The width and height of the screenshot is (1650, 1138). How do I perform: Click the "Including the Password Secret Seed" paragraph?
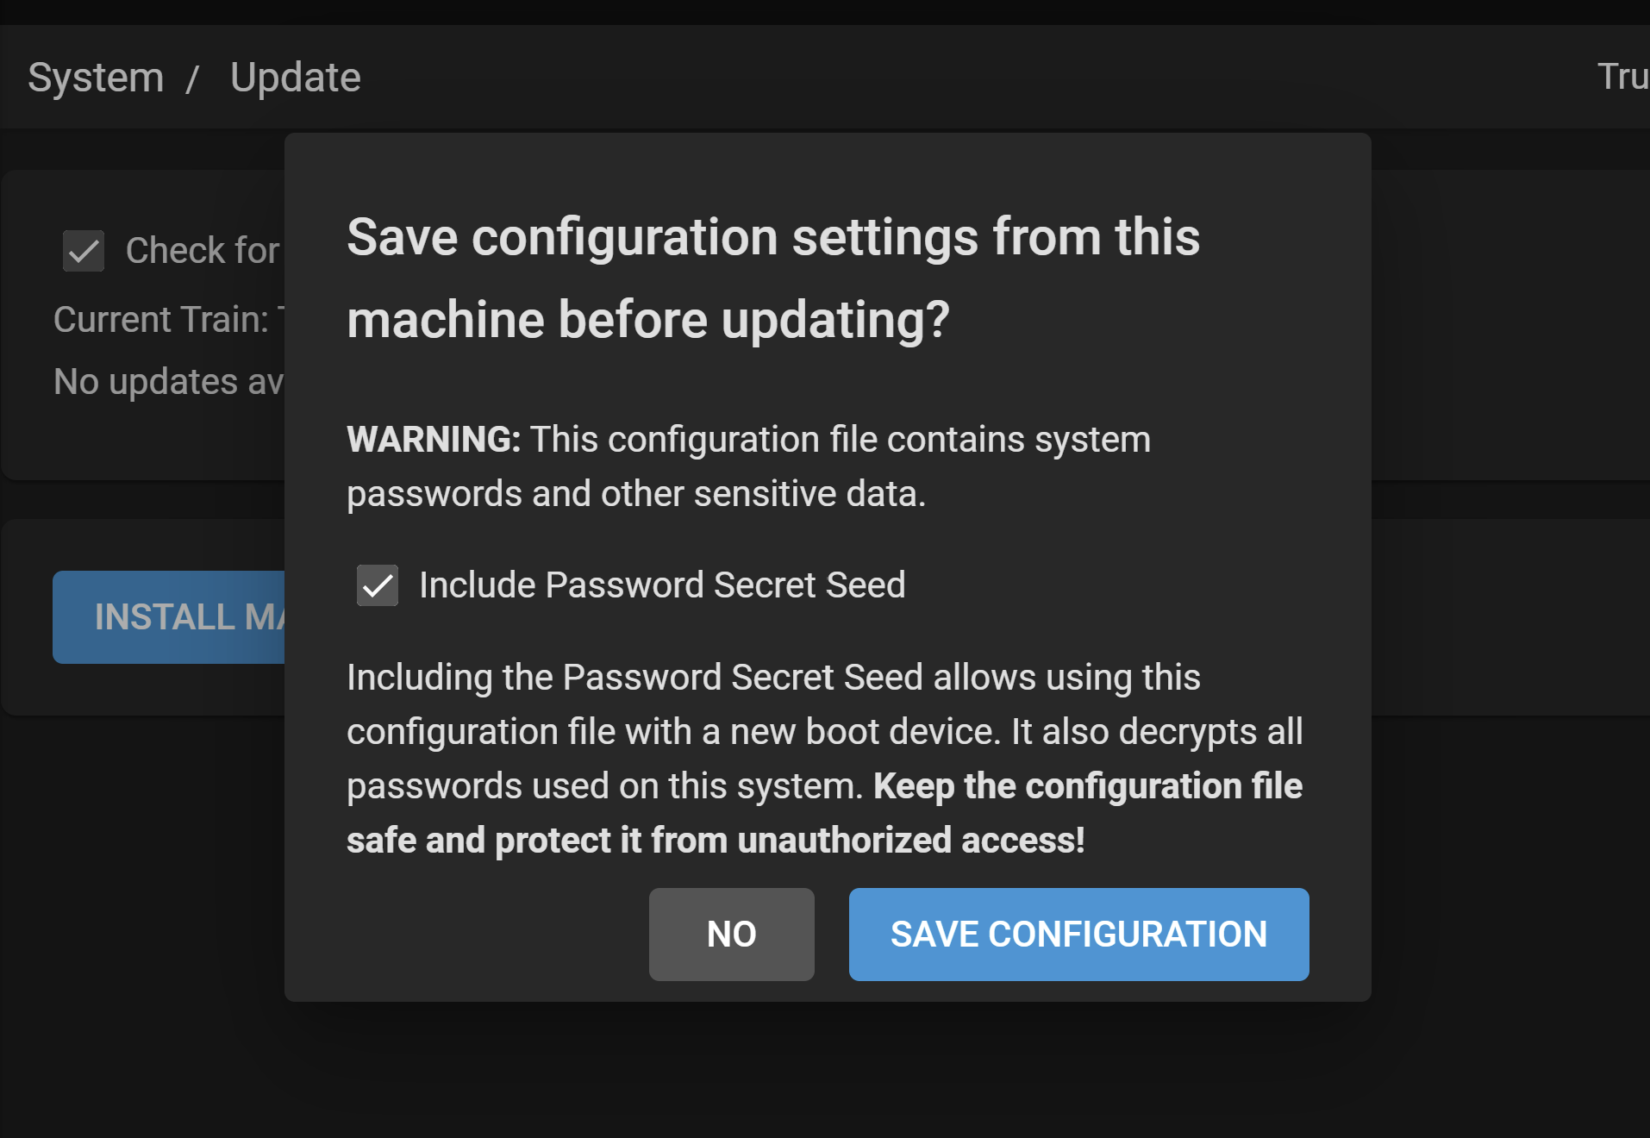pos(772,678)
